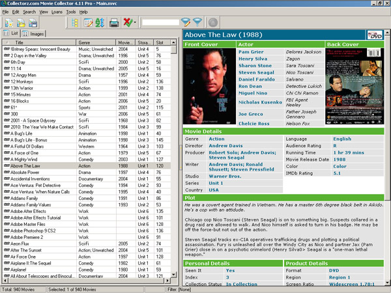The image size is (391, 293).
Task: Click the Format value DVD link
Action: (x=334, y=270)
